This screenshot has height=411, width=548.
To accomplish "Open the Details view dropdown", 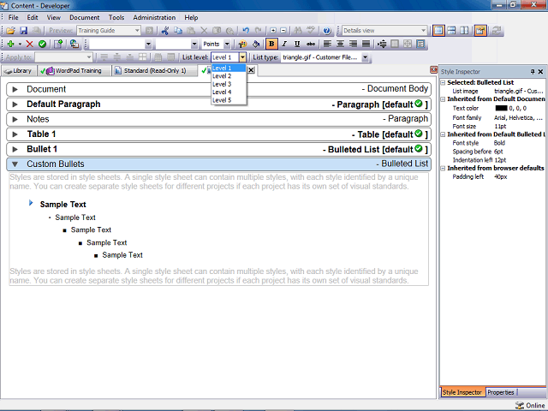I will pyautogui.click(x=423, y=31).
